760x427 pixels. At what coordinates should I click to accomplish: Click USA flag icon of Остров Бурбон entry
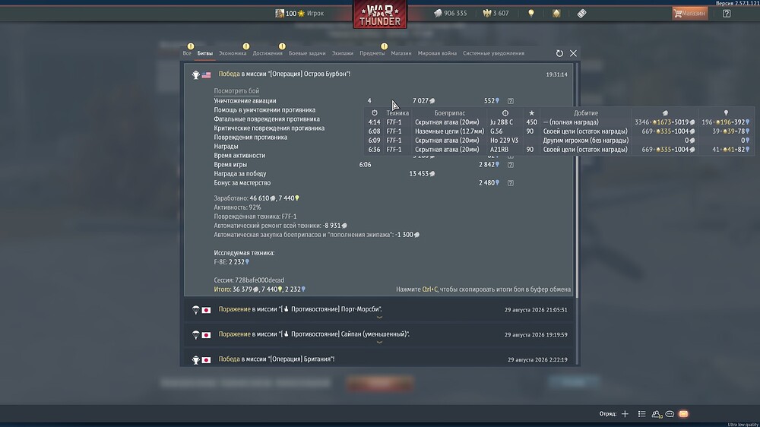(x=207, y=74)
